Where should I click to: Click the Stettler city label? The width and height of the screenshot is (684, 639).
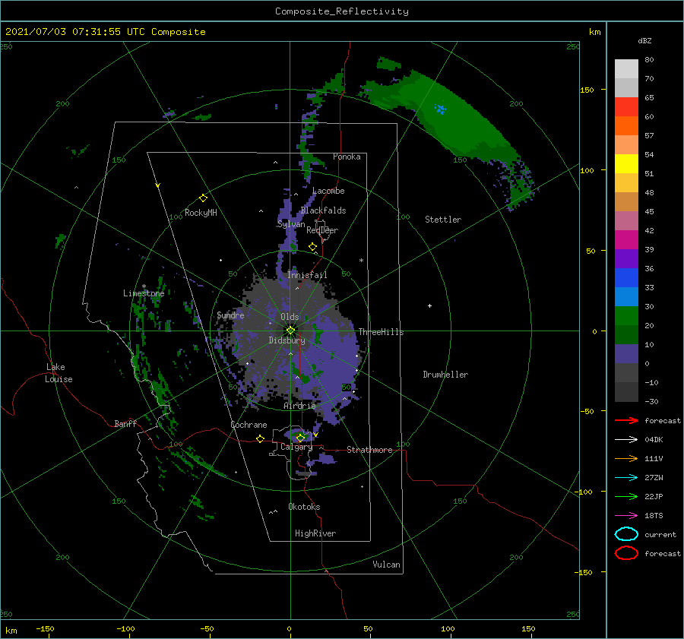click(443, 220)
